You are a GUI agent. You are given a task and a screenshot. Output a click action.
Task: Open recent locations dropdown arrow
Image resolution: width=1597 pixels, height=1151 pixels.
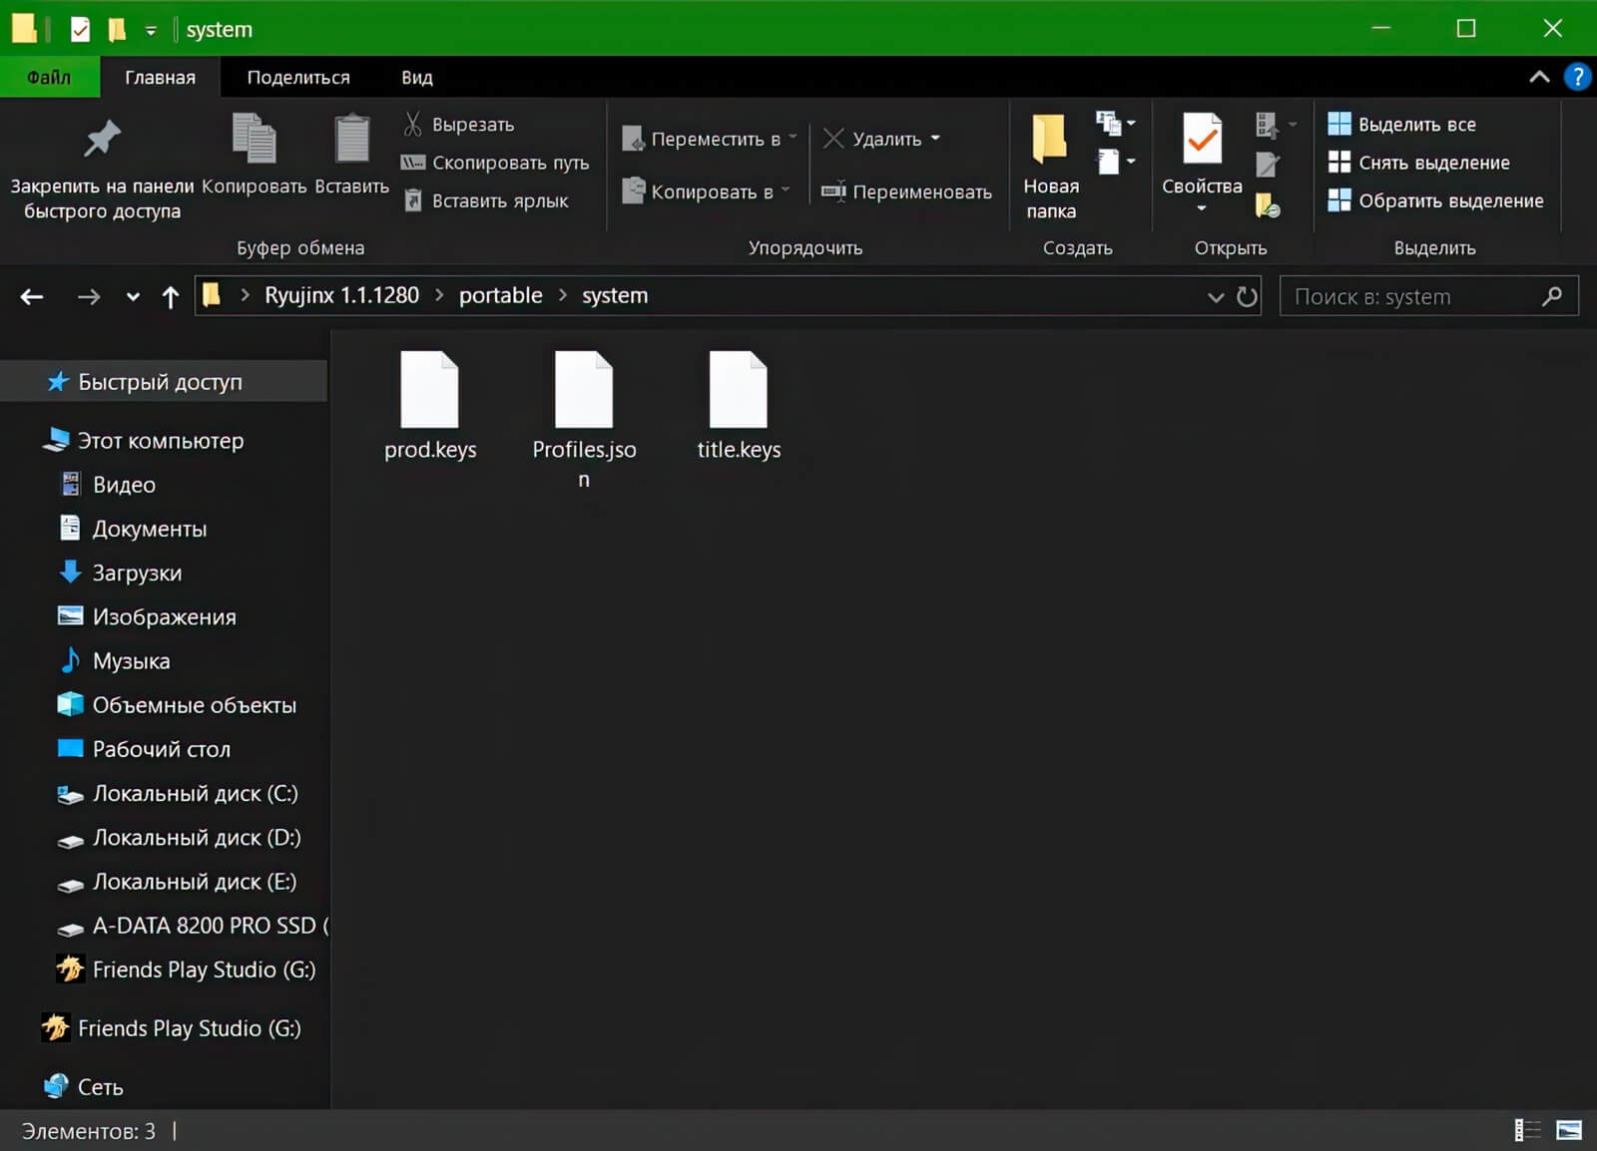point(133,296)
